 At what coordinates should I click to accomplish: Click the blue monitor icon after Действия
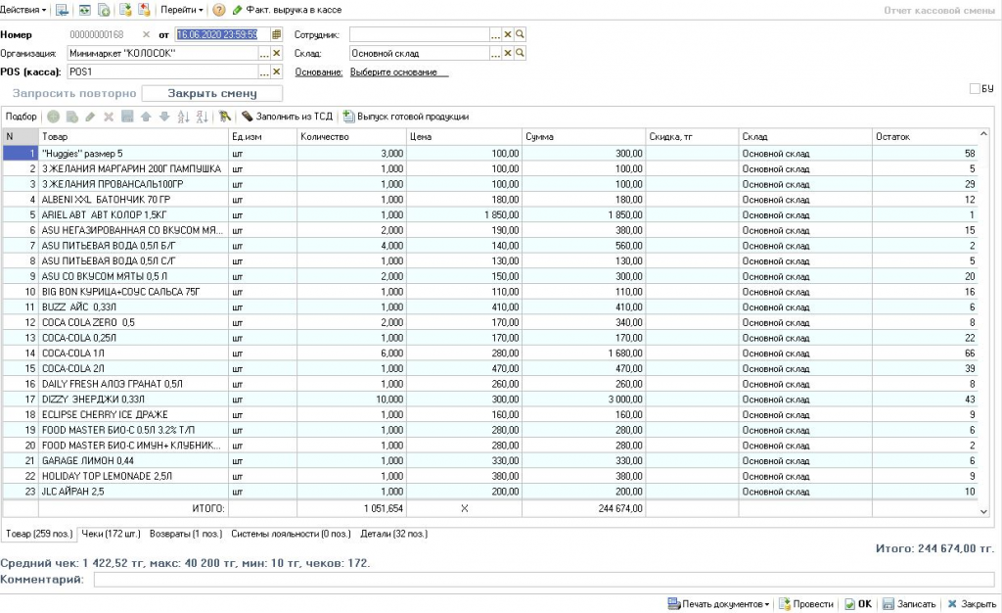(62, 10)
